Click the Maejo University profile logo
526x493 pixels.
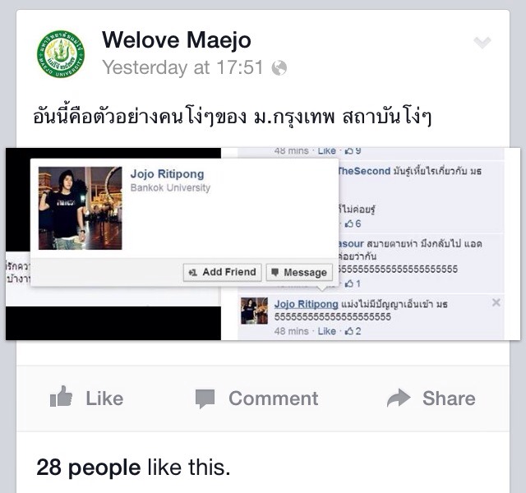pyautogui.click(x=61, y=54)
